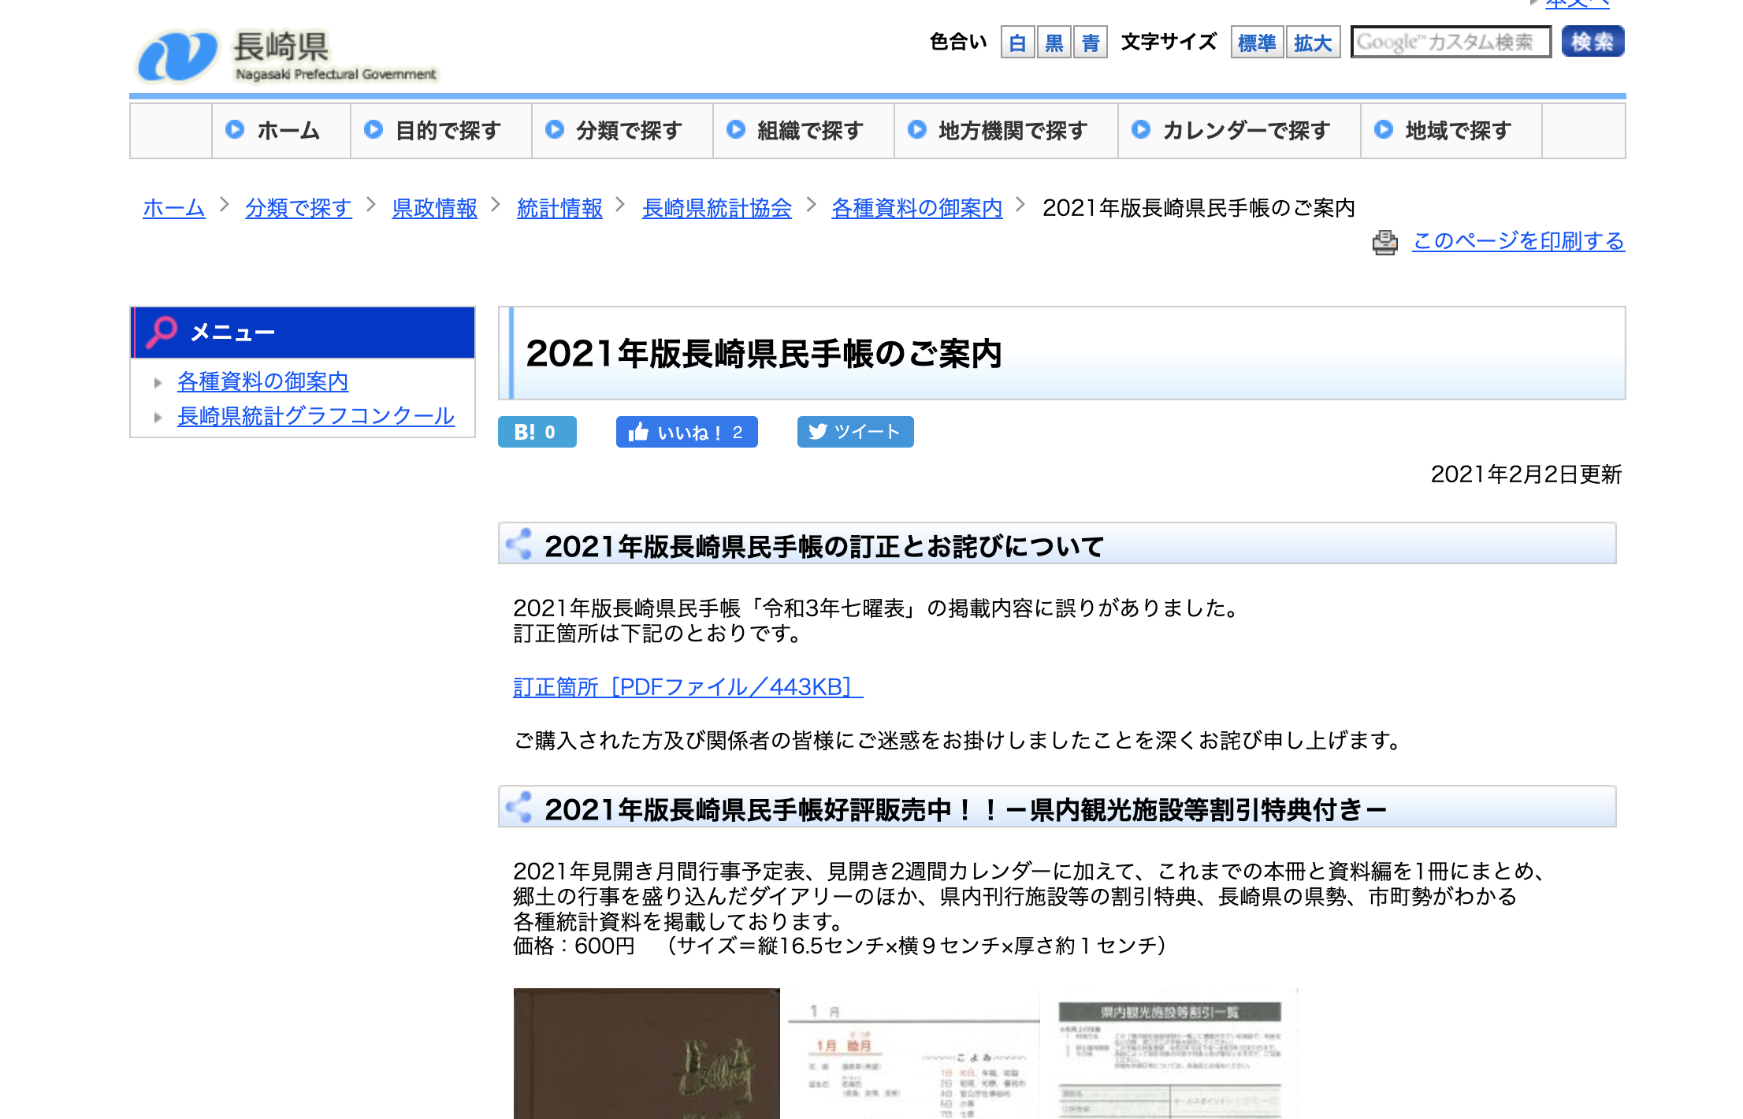Open 長崎県統計グラフコンクール in sidebar menu

(315, 416)
